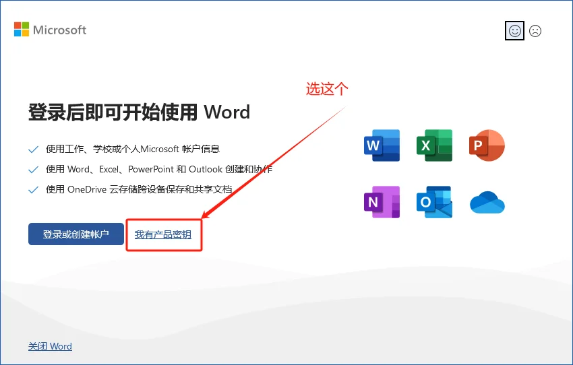The image size is (573, 365).
Task: Click the line about OneDrive 云存储
Action: (139, 189)
